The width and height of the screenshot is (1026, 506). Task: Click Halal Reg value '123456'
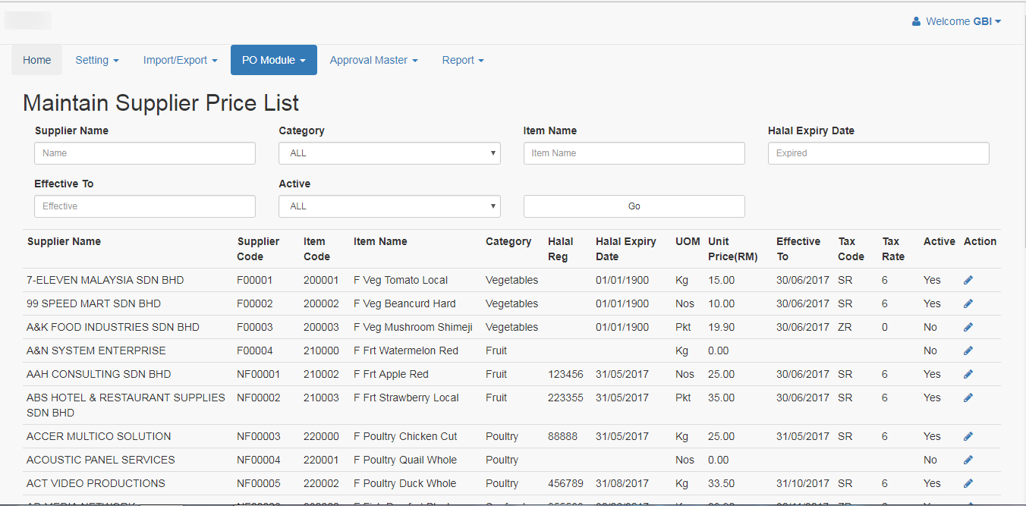click(x=565, y=374)
